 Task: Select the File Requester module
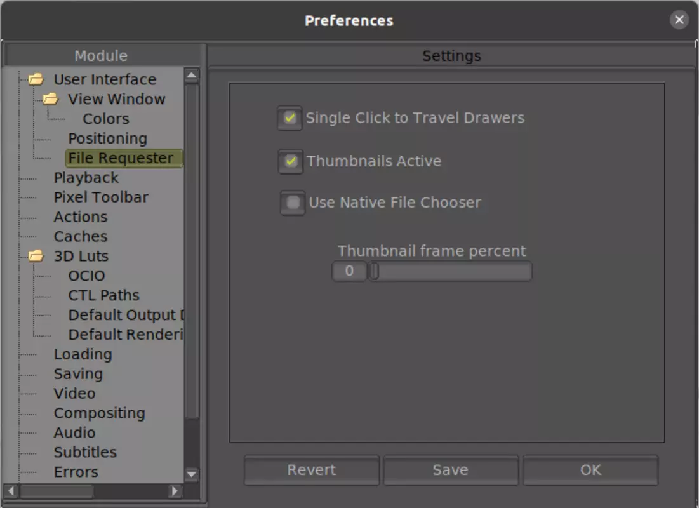pyautogui.click(x=124, y=158)
